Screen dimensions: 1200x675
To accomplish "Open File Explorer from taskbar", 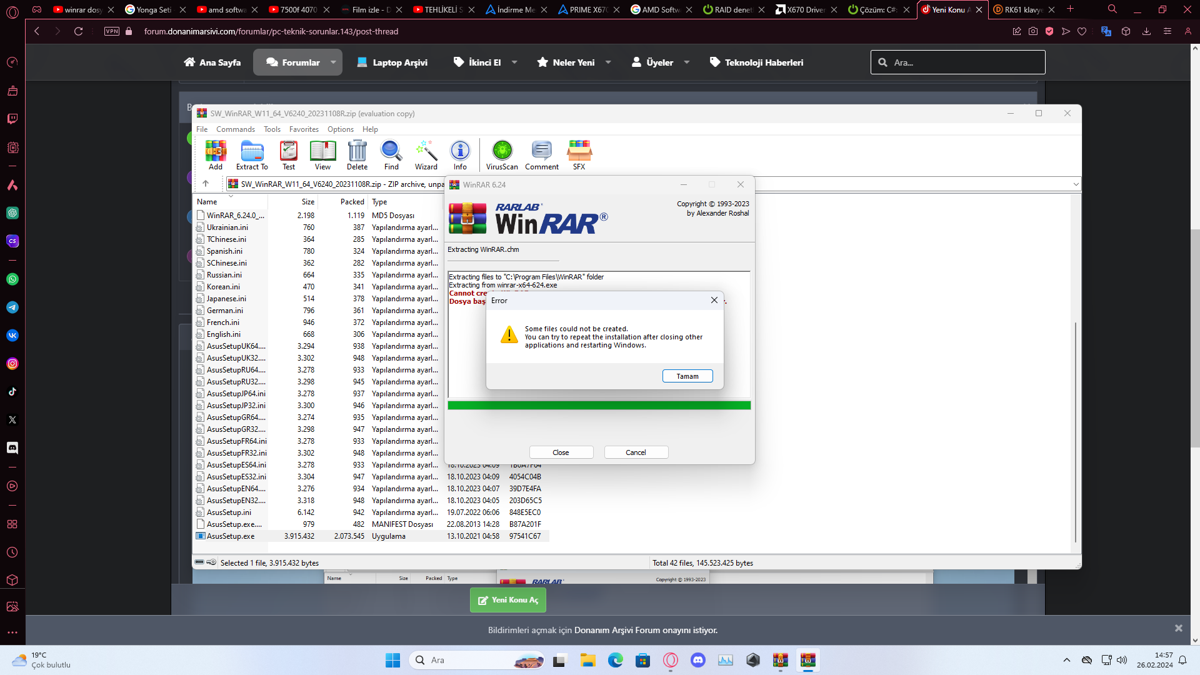I will 588,660.
